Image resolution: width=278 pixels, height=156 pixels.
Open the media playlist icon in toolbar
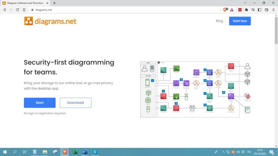click(253, 10)
